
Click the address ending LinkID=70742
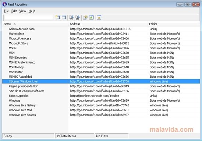100,105
